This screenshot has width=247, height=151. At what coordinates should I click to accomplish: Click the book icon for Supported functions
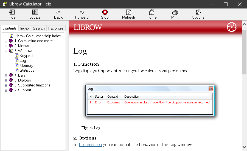[11, 85]
